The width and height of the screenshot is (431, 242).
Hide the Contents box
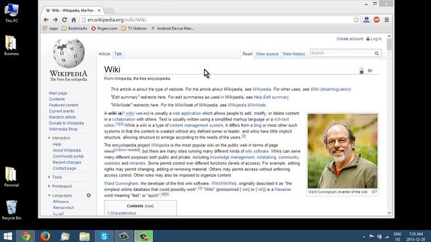(x=149, y=206)
